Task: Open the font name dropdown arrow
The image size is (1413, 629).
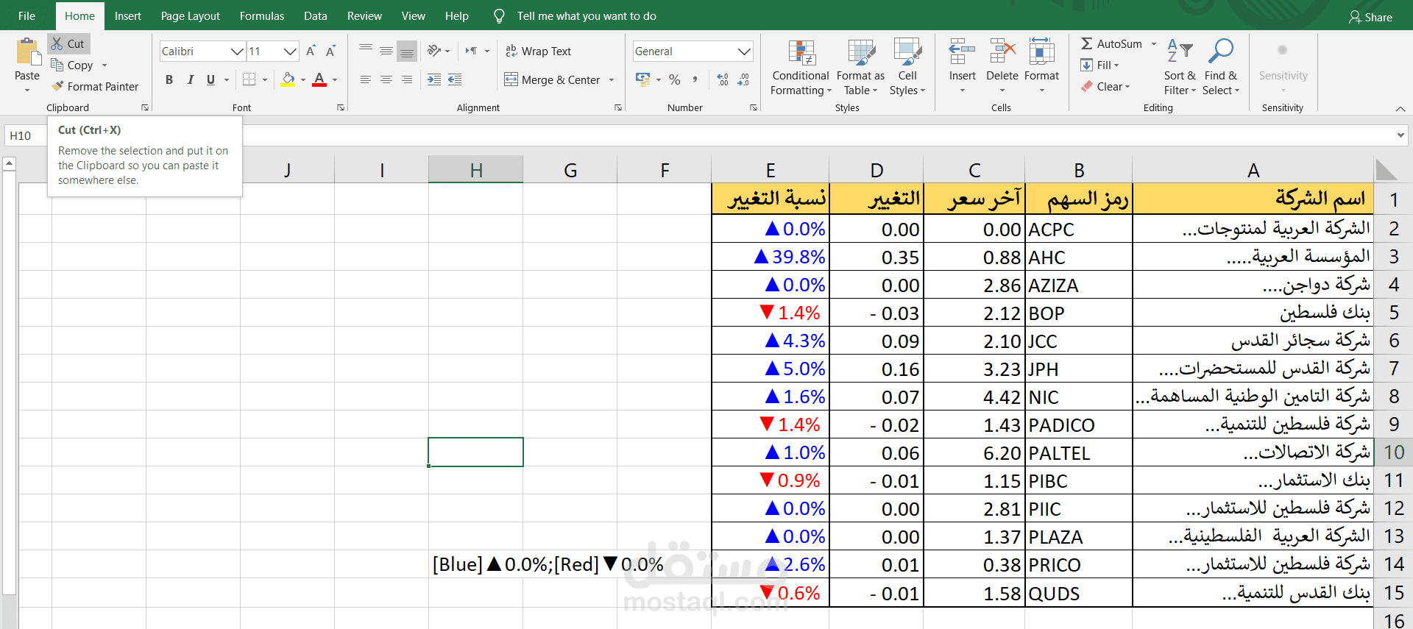Action: point(236,51)
